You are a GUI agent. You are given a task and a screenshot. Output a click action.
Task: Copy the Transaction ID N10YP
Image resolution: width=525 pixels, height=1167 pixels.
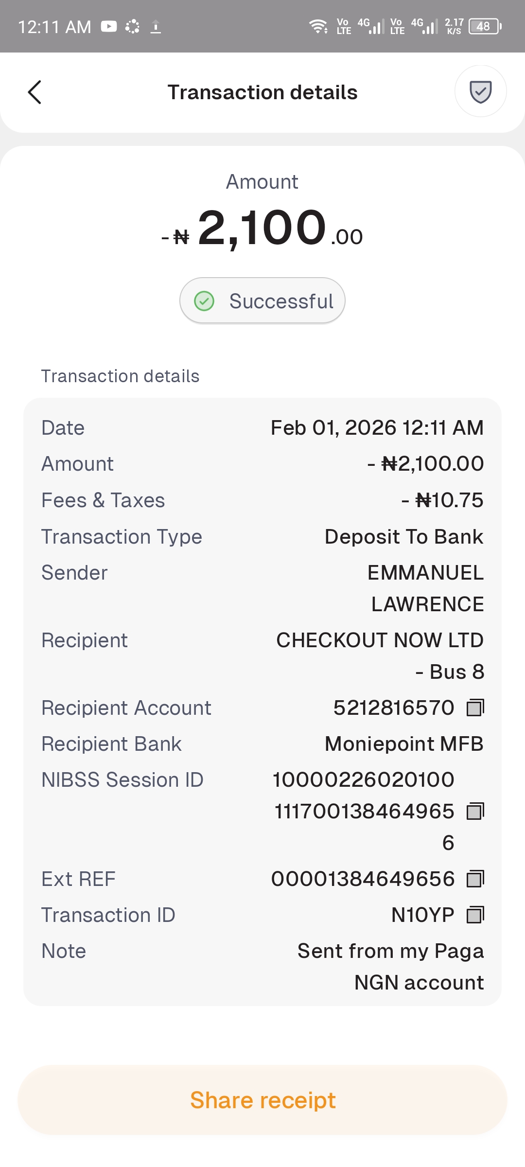click(475, 915)
